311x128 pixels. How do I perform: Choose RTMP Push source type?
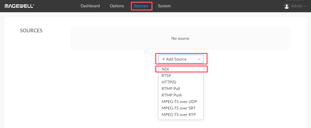172,95
